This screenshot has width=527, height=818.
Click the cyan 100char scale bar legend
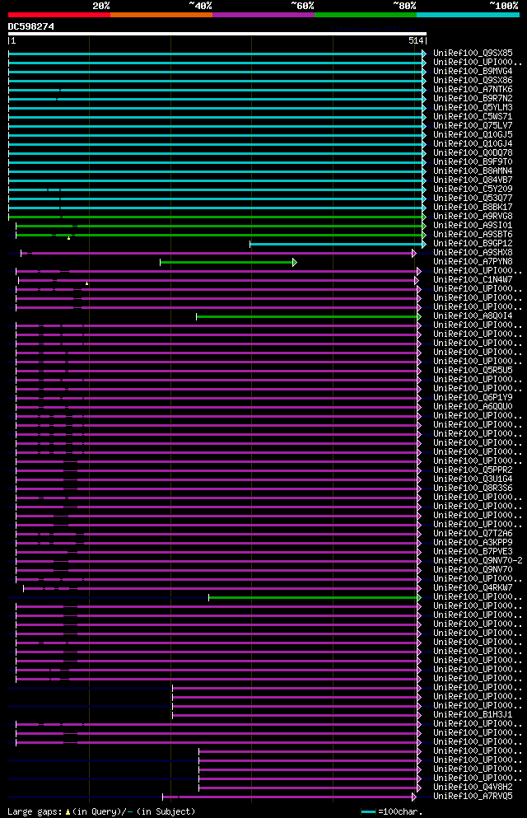[369, 811]
